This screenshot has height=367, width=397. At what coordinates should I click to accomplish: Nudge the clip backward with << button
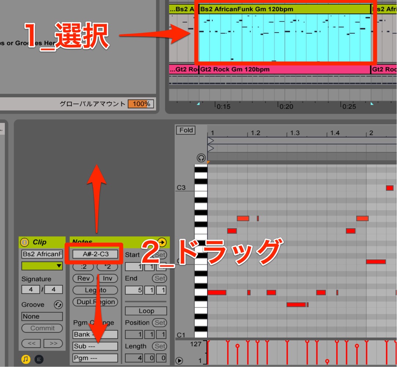31,344
